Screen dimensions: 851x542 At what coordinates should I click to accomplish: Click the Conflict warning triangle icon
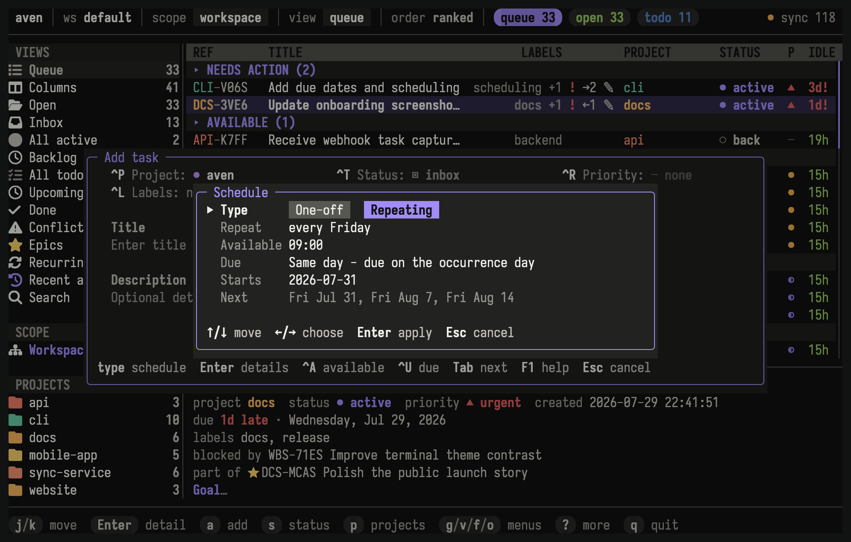coord(15,227)
